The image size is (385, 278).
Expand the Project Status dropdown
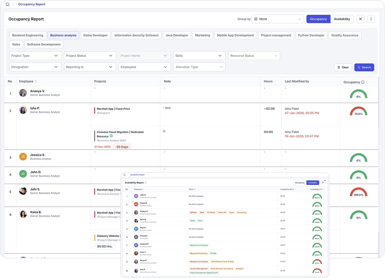click(x=90, y=56)
